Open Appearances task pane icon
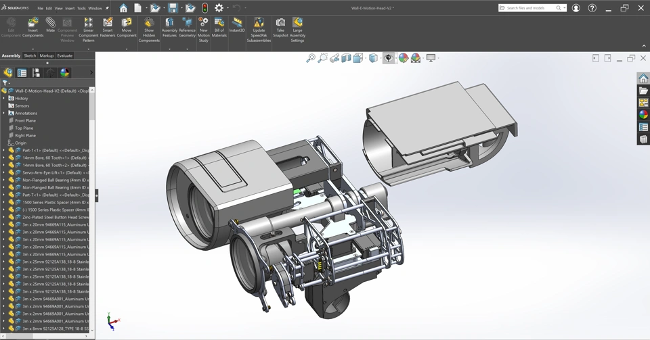 click(x=643, y=114)
